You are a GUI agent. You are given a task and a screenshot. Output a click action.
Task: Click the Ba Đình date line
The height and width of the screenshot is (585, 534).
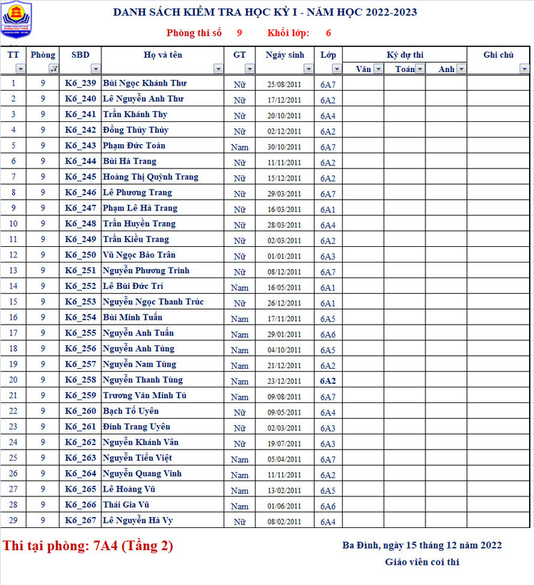coord(422,545)
